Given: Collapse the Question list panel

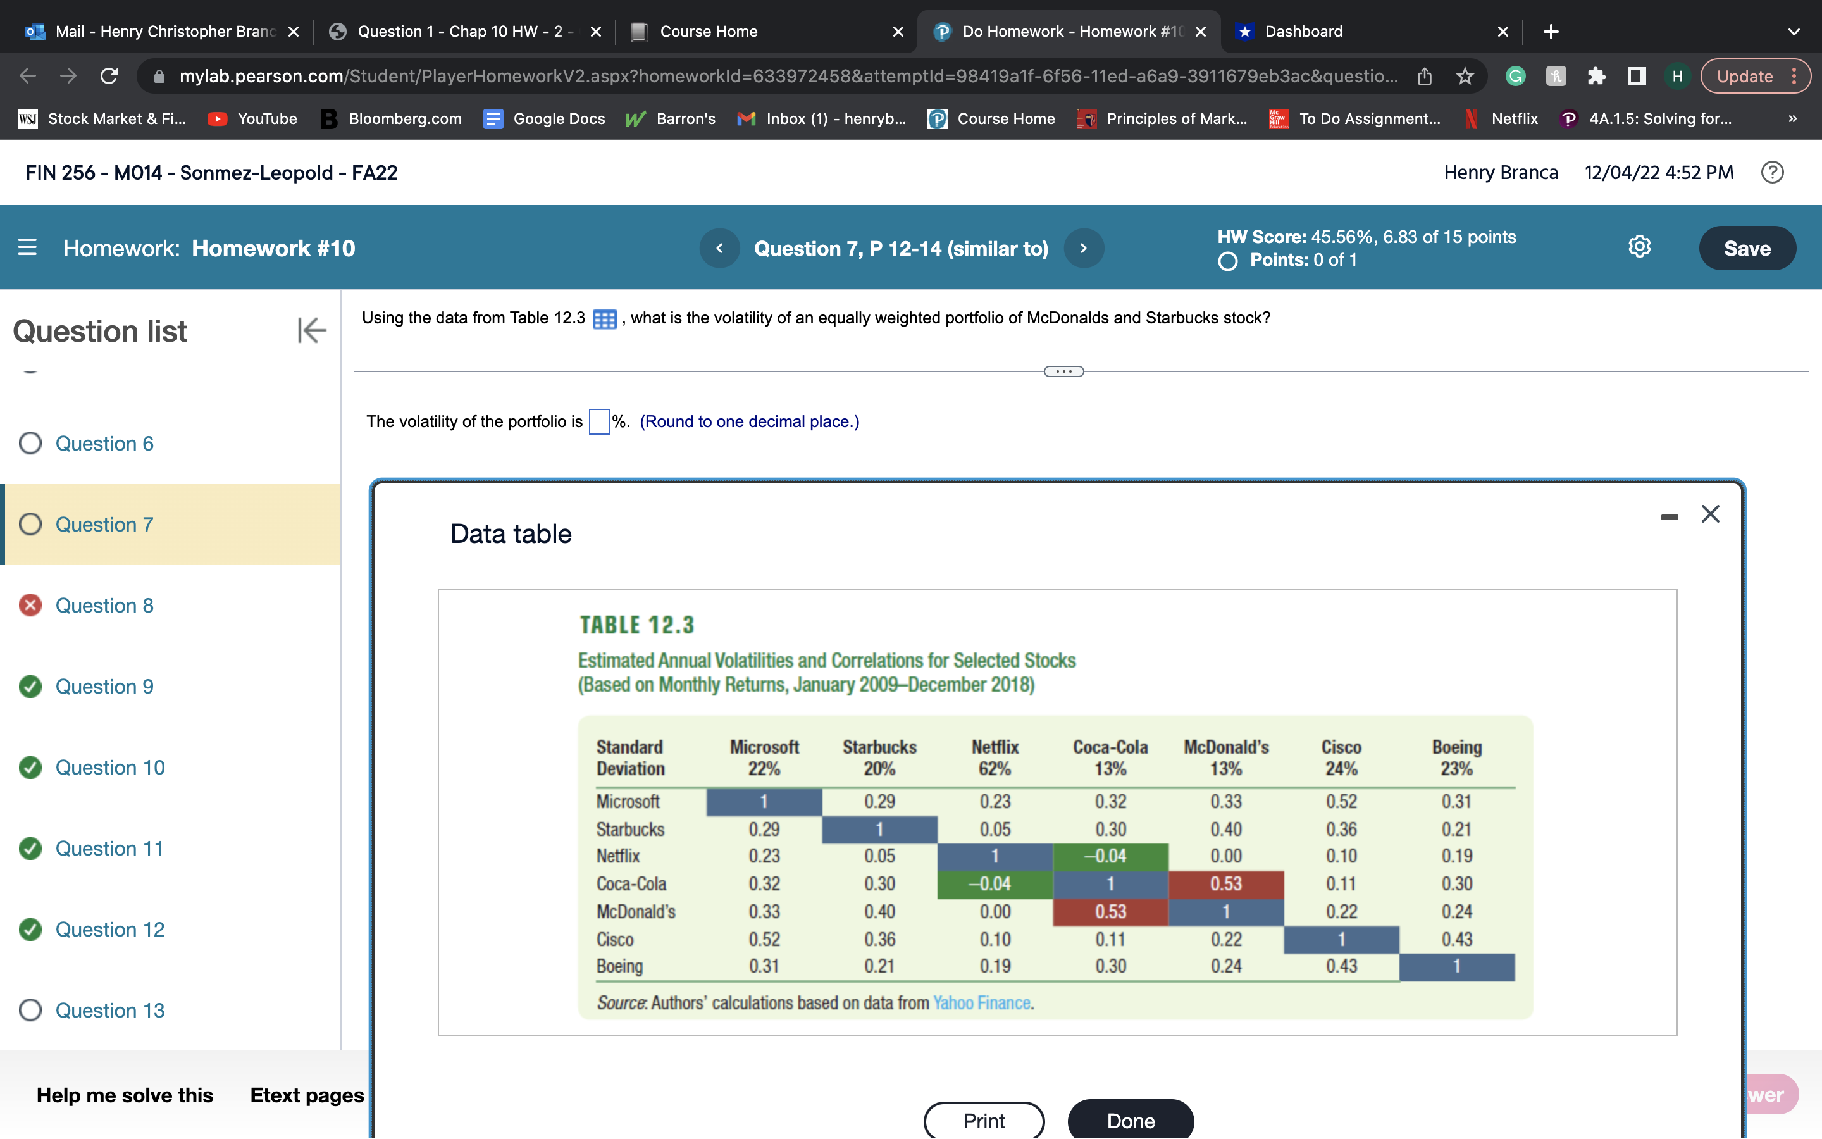Looking at the screenshot, I should pyautogui.click(x=311, y=330).
